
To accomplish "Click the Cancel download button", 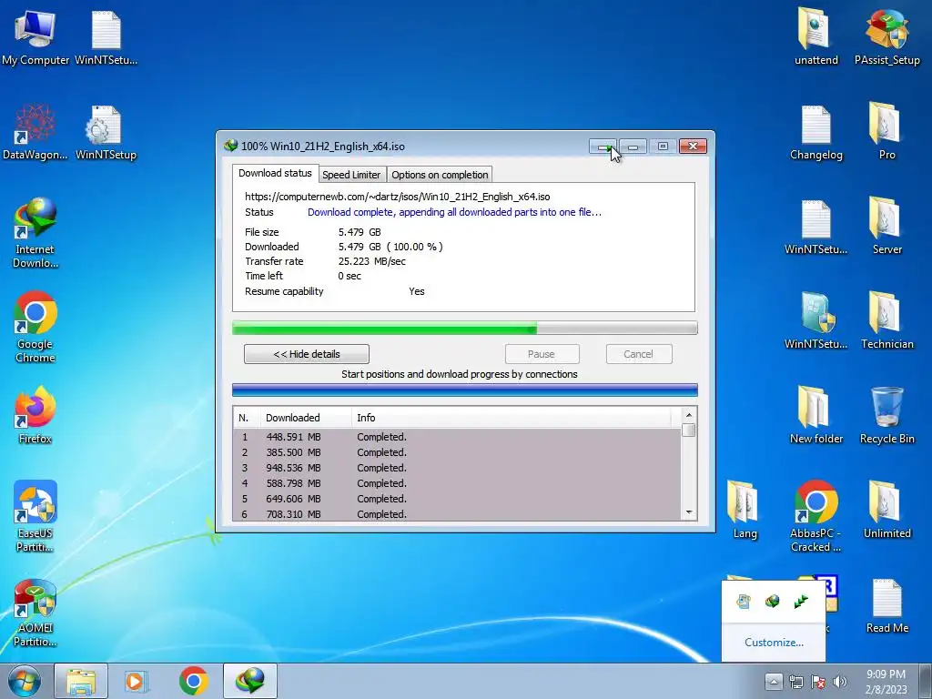I will pos(639,354).
